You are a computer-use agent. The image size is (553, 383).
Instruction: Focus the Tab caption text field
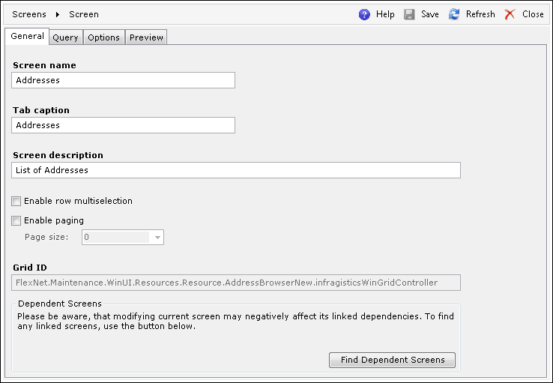click(x=123, y=125)
